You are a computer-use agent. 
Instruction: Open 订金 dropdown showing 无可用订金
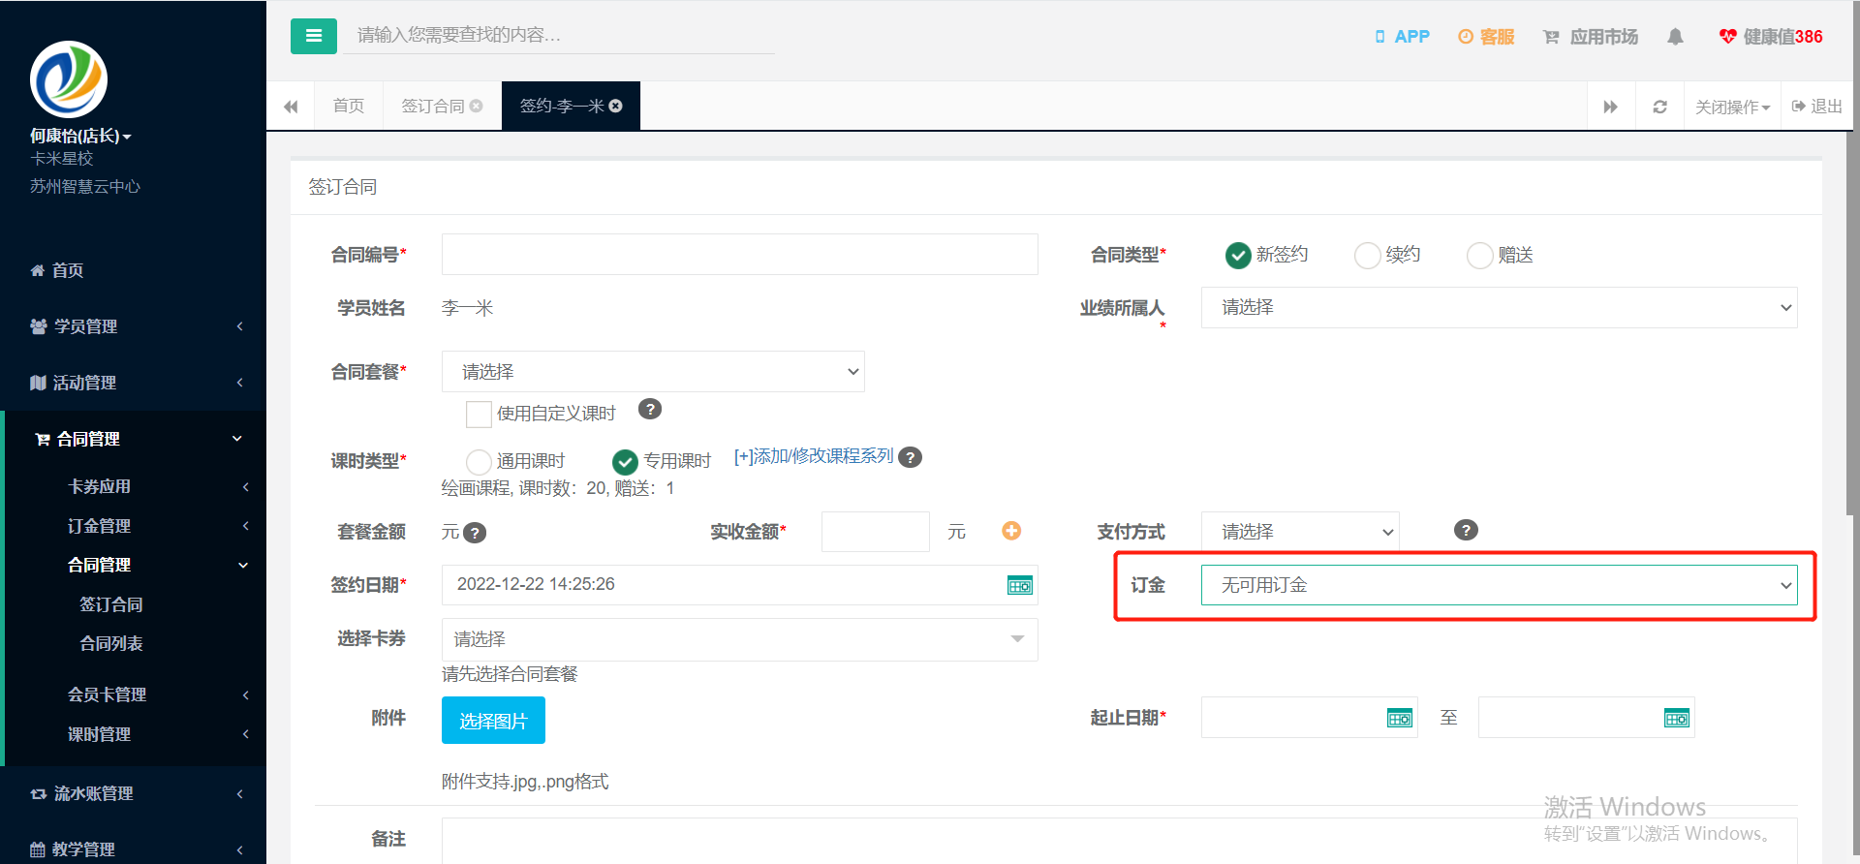click(1499, 585)
